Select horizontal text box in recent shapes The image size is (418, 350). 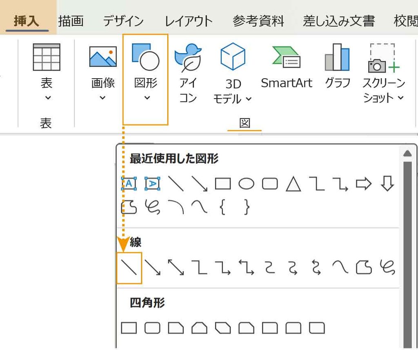(129, 184)
